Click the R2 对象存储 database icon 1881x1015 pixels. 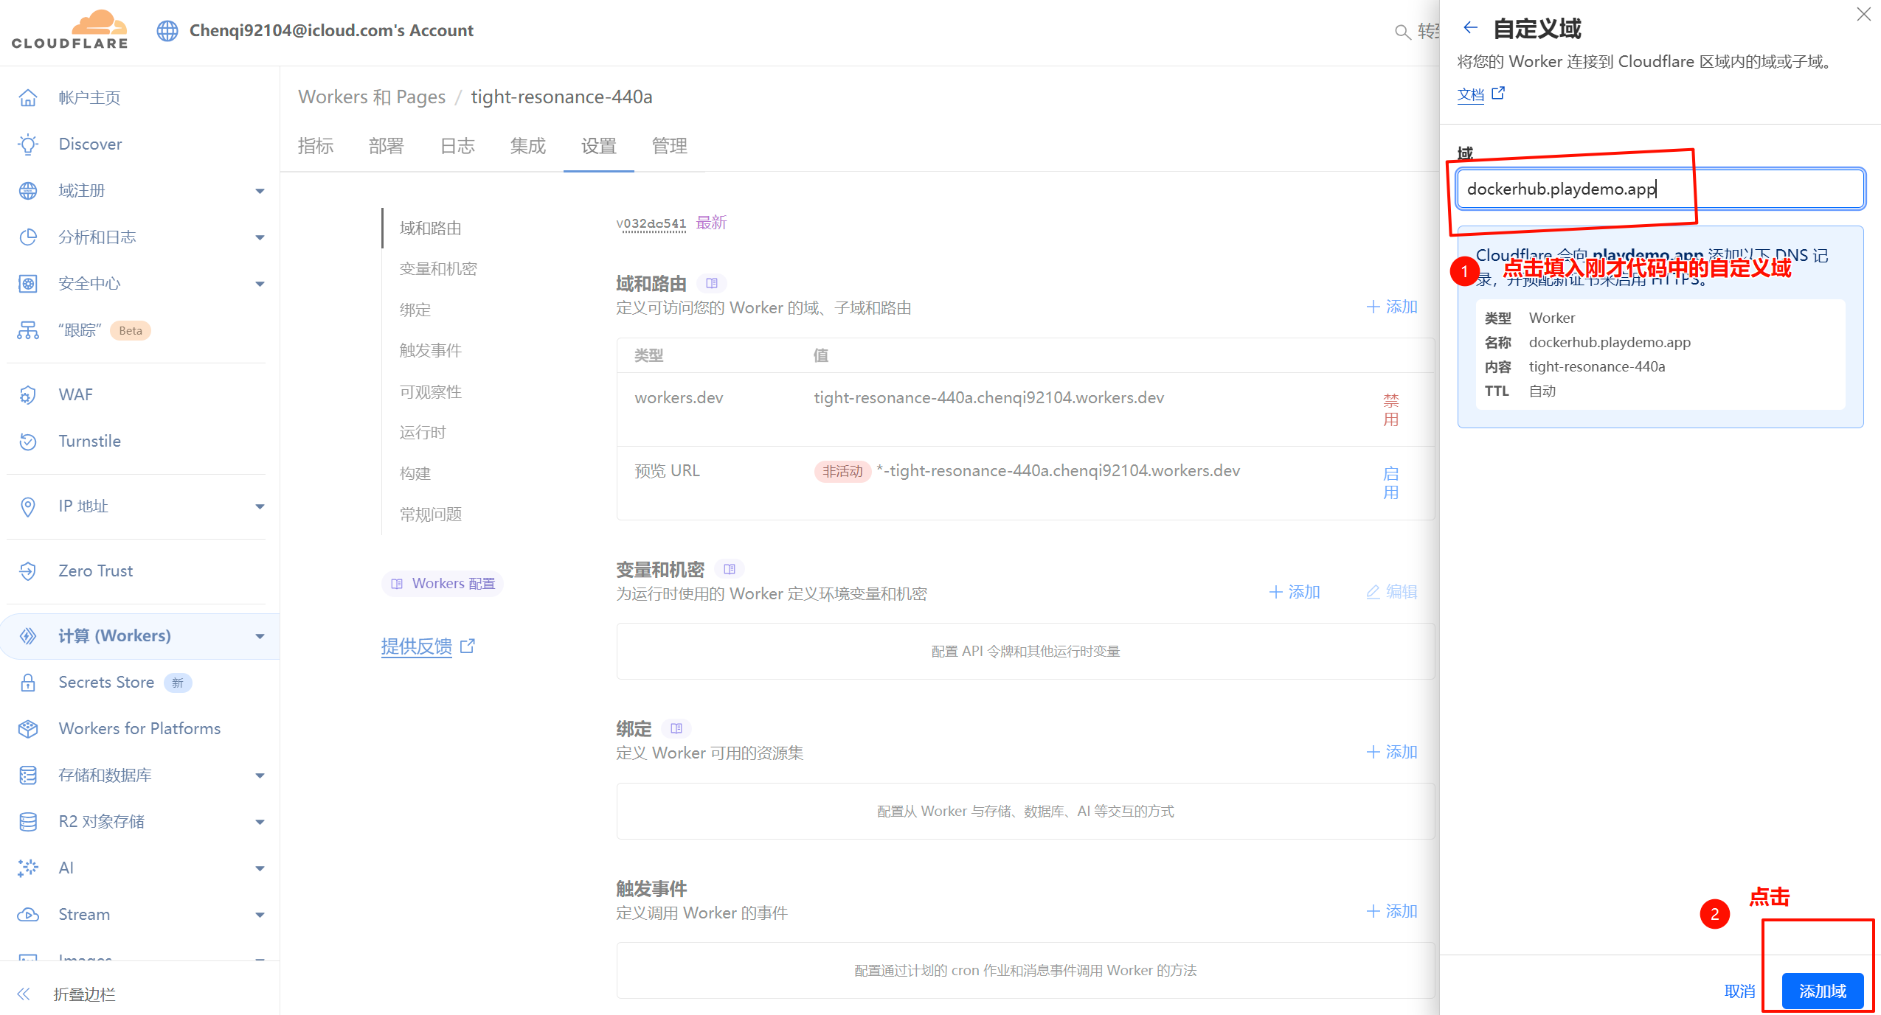(28, 821)
